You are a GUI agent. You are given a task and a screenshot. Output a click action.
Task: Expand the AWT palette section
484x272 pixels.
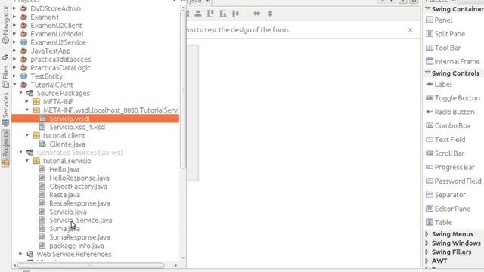pos(427,261)
